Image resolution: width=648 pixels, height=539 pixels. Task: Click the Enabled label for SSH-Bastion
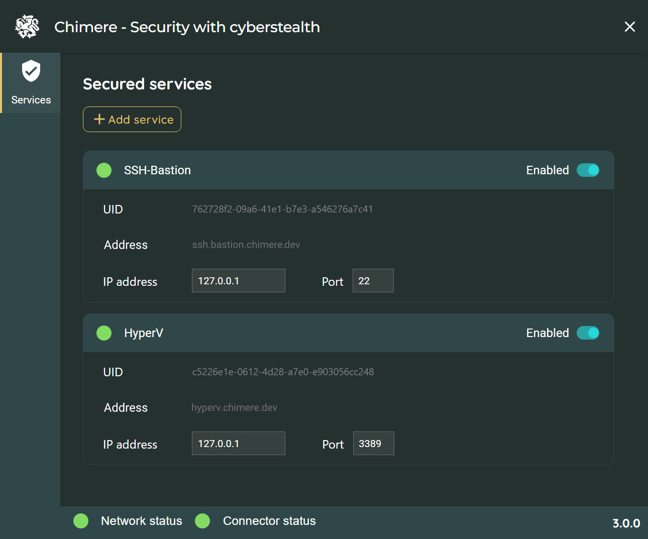coord(548,170)
